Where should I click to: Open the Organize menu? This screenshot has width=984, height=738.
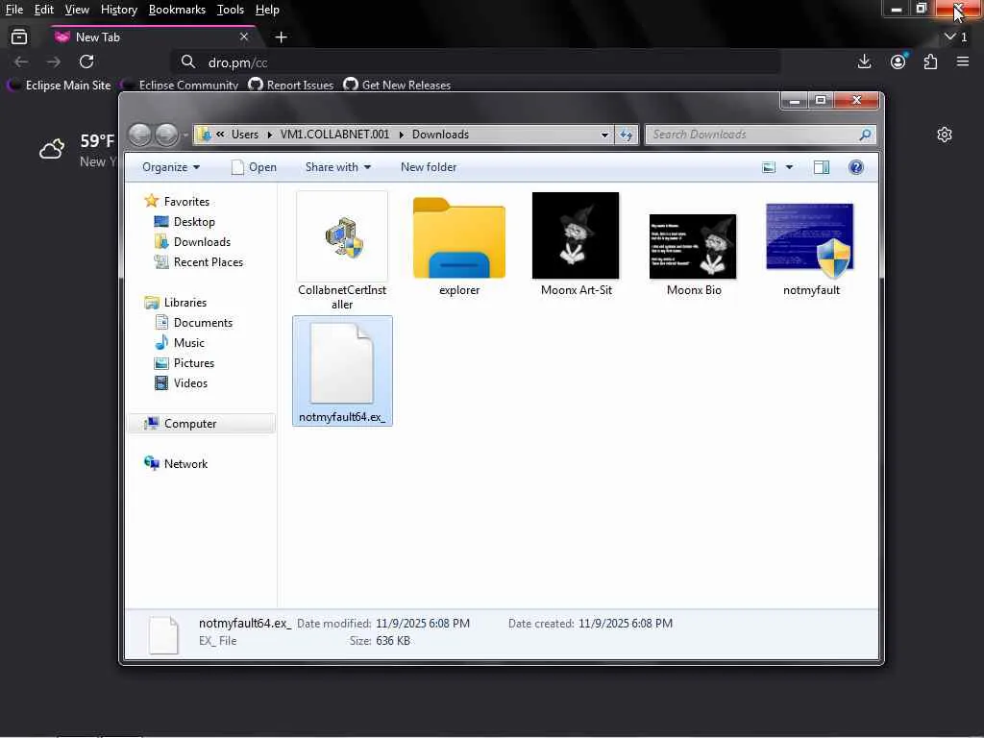171,167
